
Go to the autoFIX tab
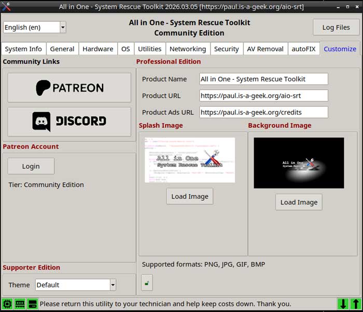303,49
